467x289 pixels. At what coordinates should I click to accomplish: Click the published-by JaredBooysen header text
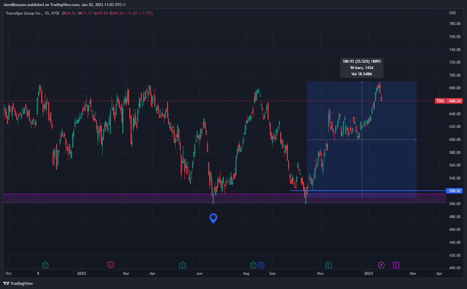[x=64, y=5]
